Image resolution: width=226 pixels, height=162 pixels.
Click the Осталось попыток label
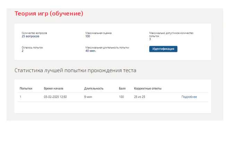coord(32,48)
